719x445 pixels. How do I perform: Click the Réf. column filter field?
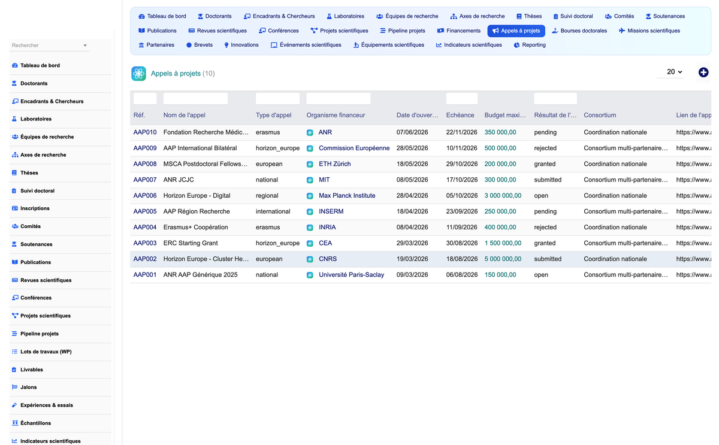pyautogui.click(x=145, y=99)
